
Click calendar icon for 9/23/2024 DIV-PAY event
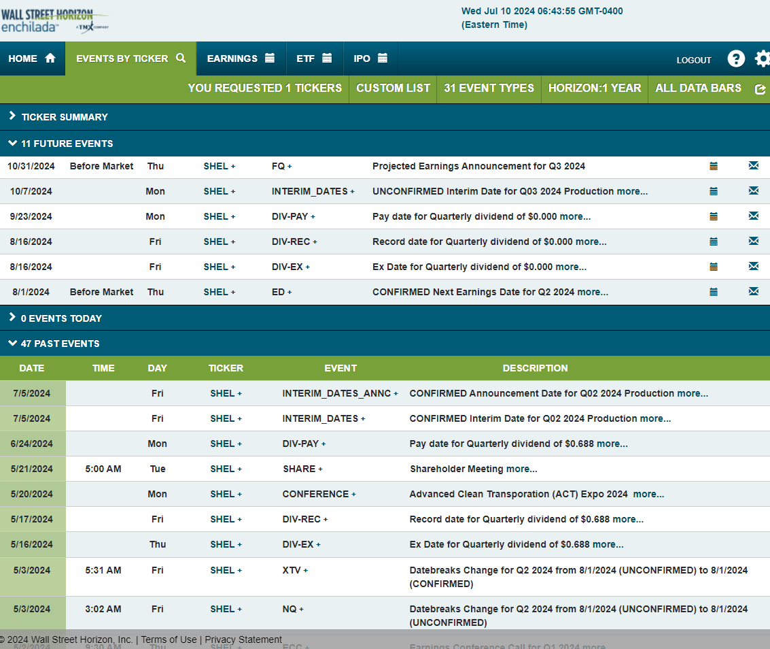pyautogui.click(x=714, y=216)
